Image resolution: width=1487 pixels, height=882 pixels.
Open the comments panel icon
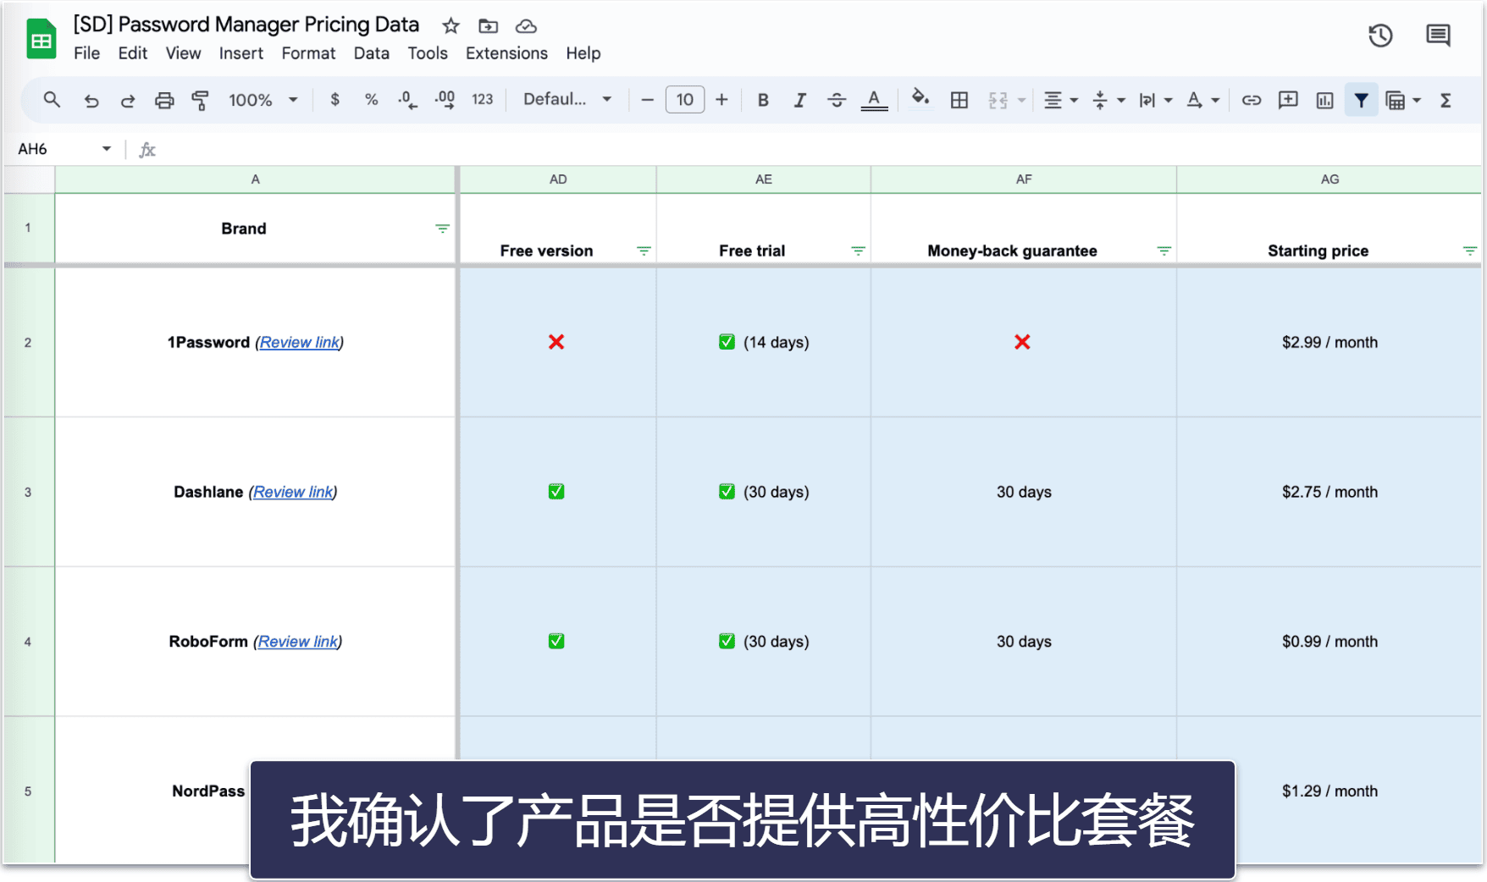point(1438,36)
